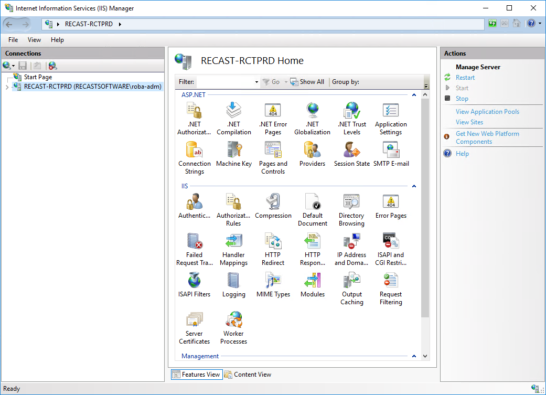
Task: Open the Go button dropdown arrow
Action: [286, 82]
